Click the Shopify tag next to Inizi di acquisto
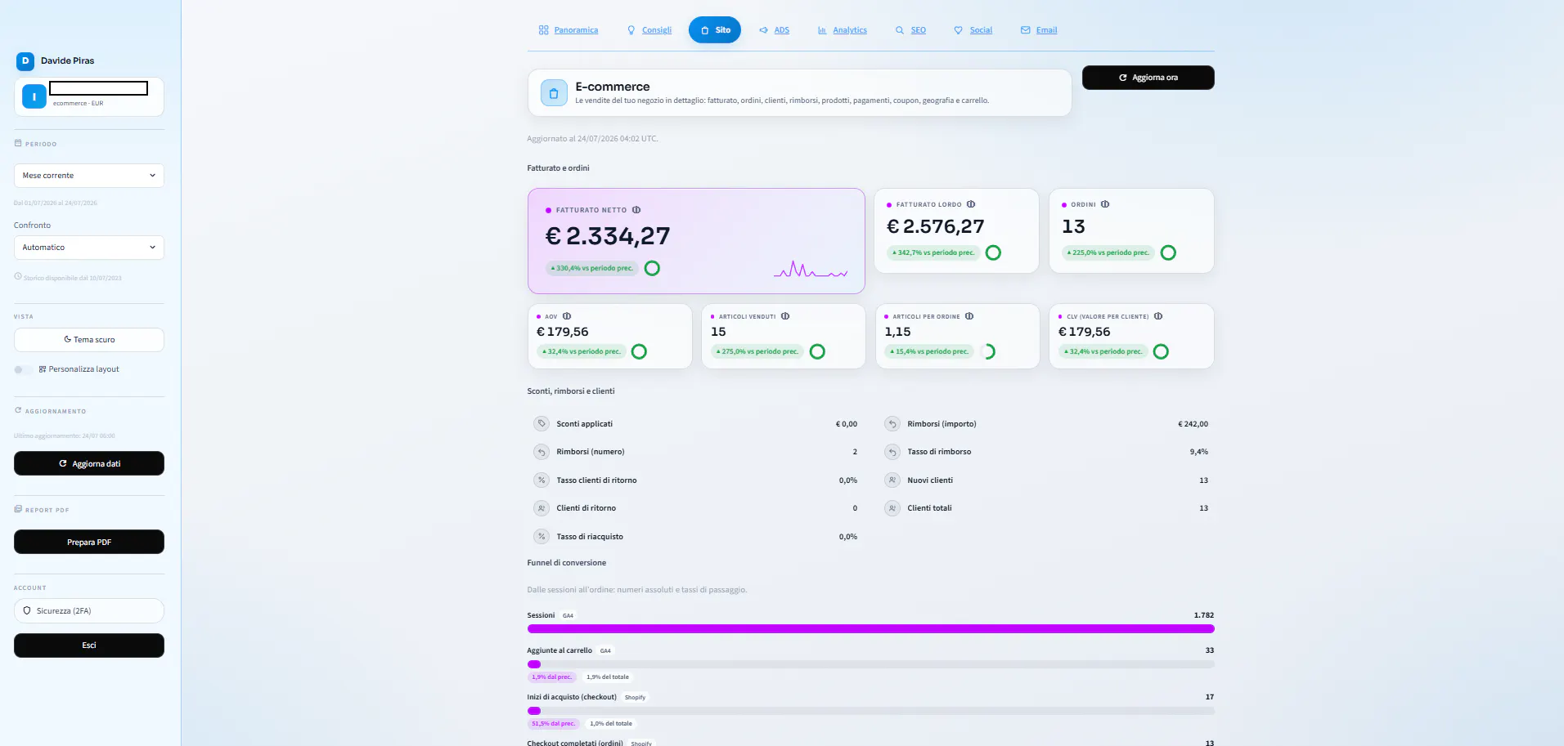 click(636, 698)
